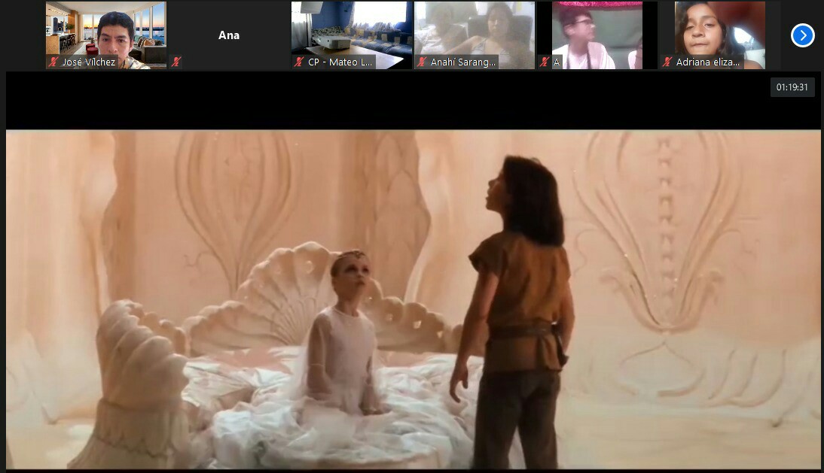Click the muted microphone icon on José Vilchez
Screen dimensions: 824x473
coord(53,62)
